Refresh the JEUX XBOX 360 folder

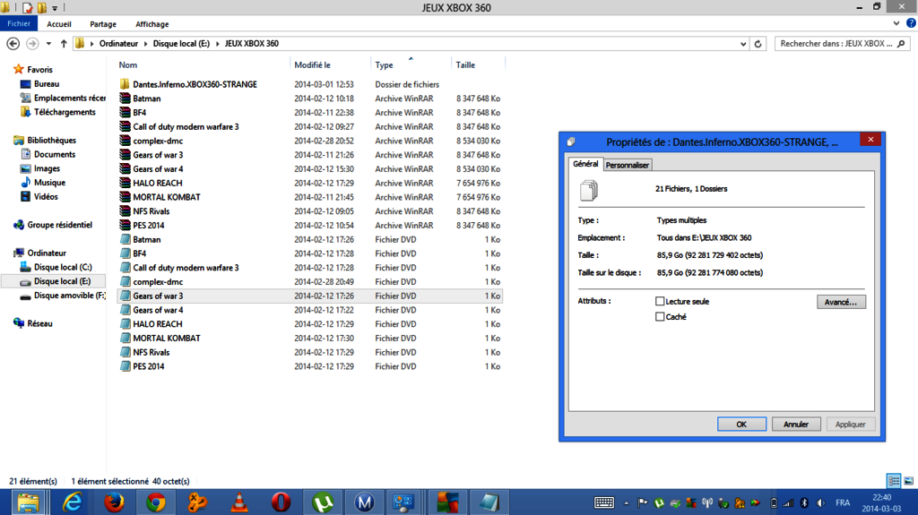[758, 43]
